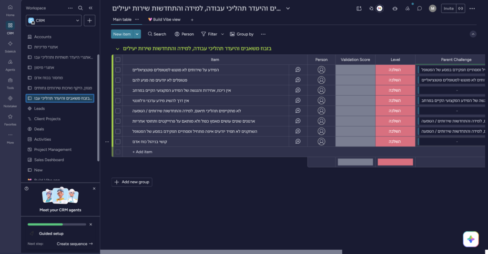Viewport: 488px width, 254px height.
Task: Open Main table tab options dots
Action: coord(137,19)
